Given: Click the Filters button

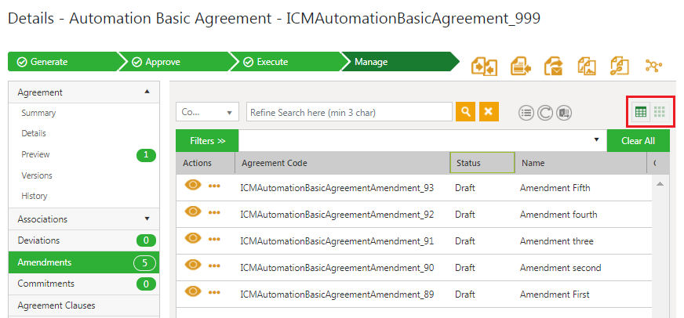Looking at the screenshot, I should pos(207,141).
